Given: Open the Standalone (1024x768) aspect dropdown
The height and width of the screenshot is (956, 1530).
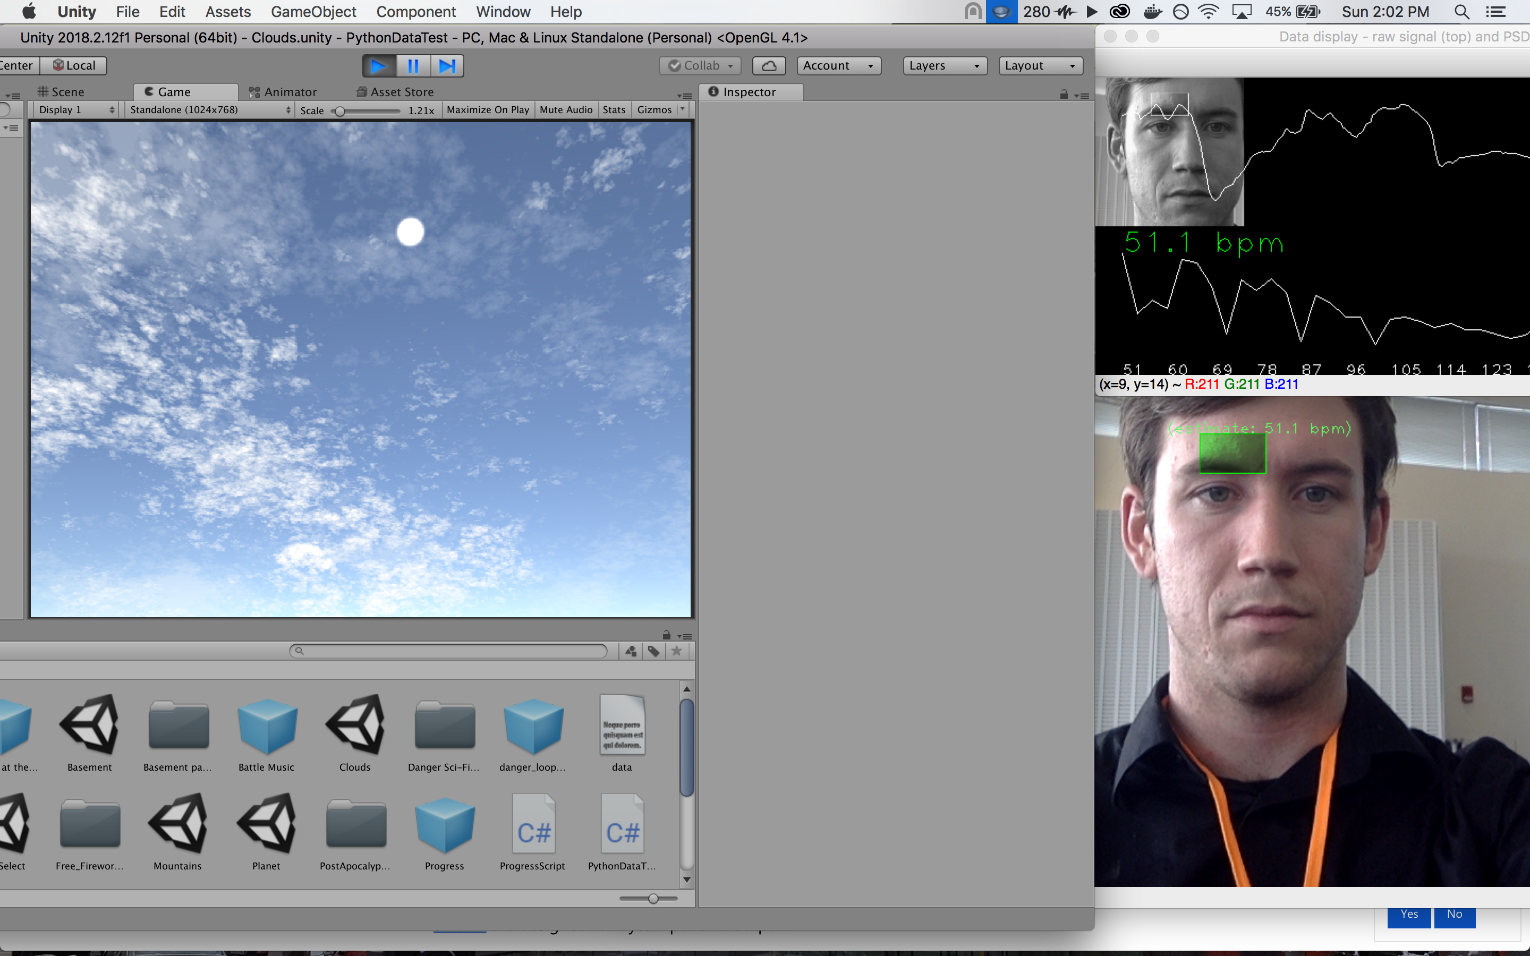Looking at the screenshot, I should pyautogui.click(x=210, y=110).
